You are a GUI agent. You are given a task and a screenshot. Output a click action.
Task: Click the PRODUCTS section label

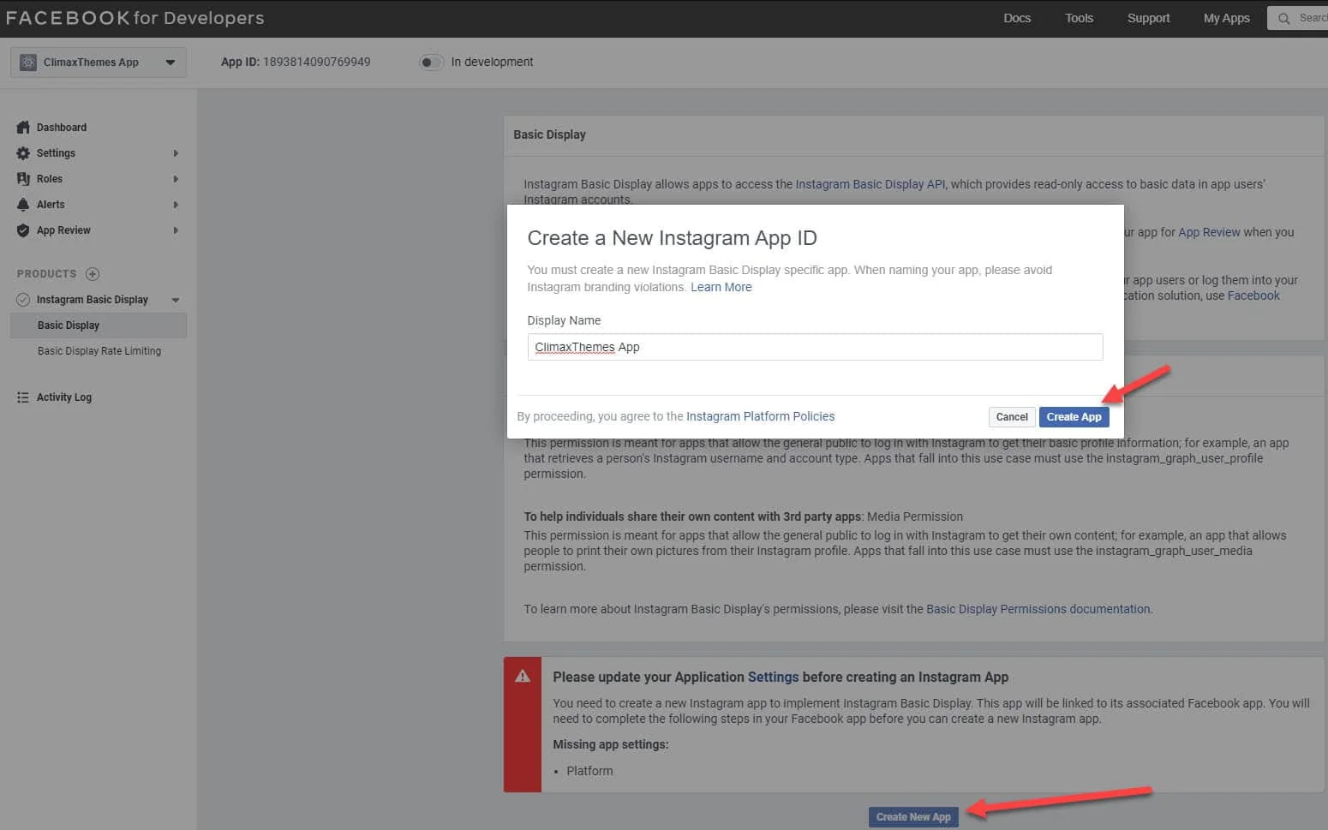[x=46, y=274]
